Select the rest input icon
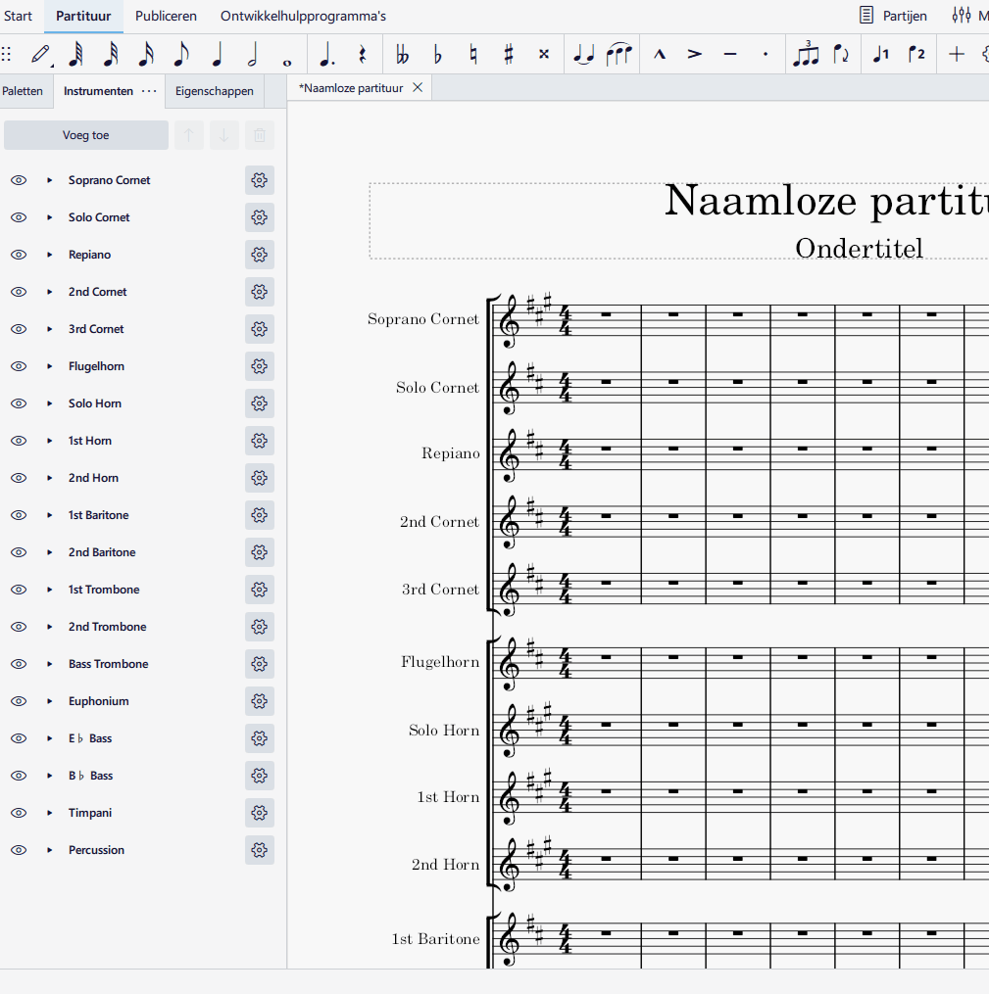The width and height of the screenshot is (989, 994). (363, 55)
